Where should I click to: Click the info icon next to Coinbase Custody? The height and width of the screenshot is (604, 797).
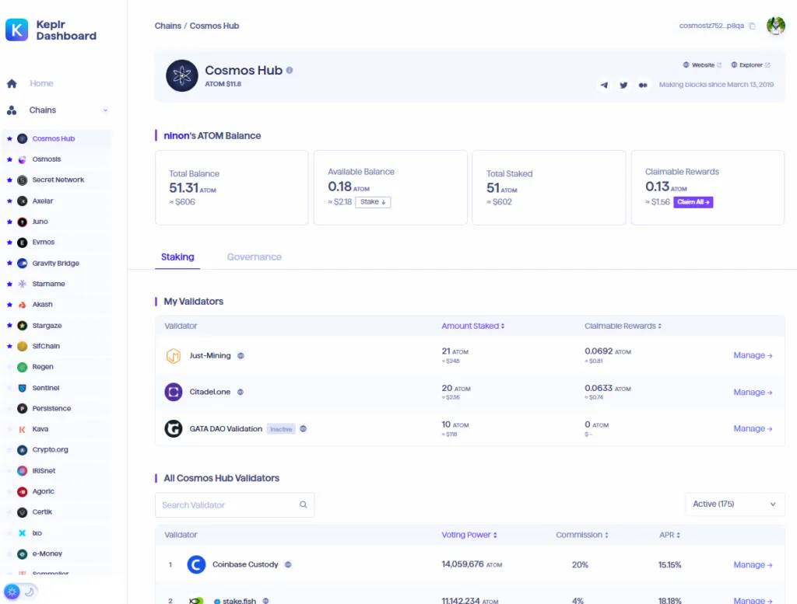pyautogui.click(x=288, y=565)
